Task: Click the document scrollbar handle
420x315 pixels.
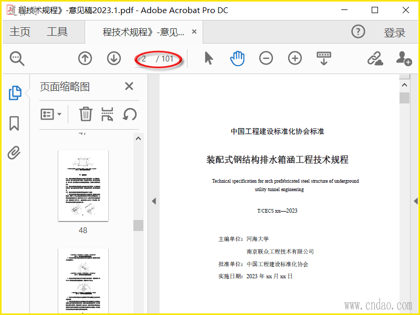Action: click(x=404, y=98)
